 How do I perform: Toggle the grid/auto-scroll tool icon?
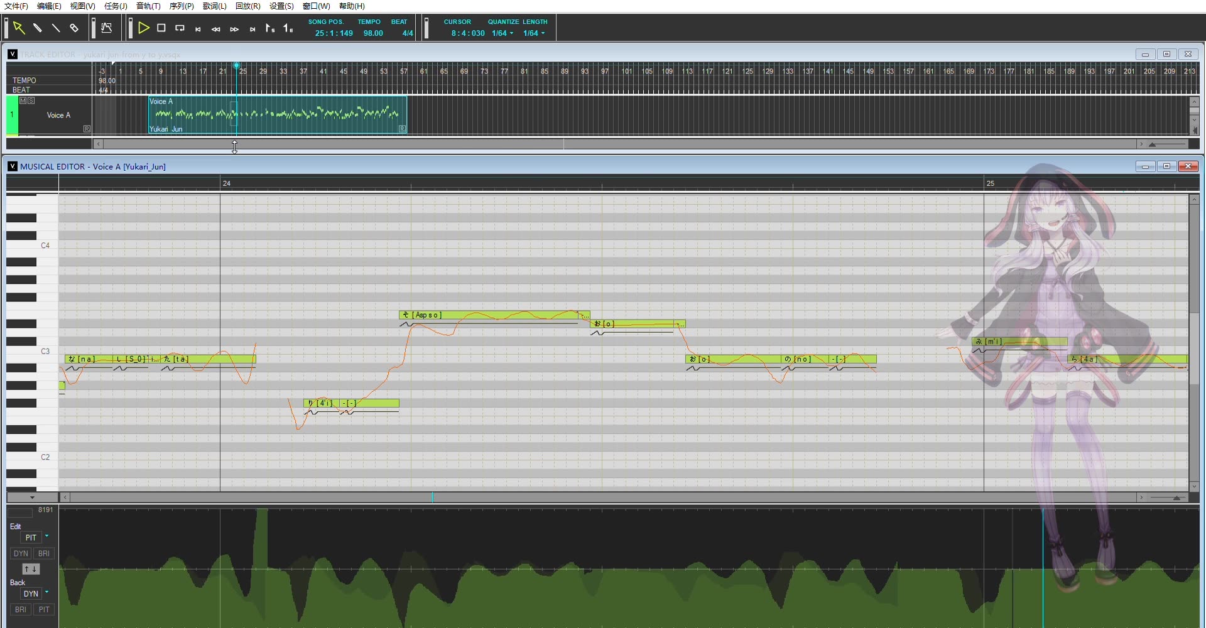click(x=107, y=28)
